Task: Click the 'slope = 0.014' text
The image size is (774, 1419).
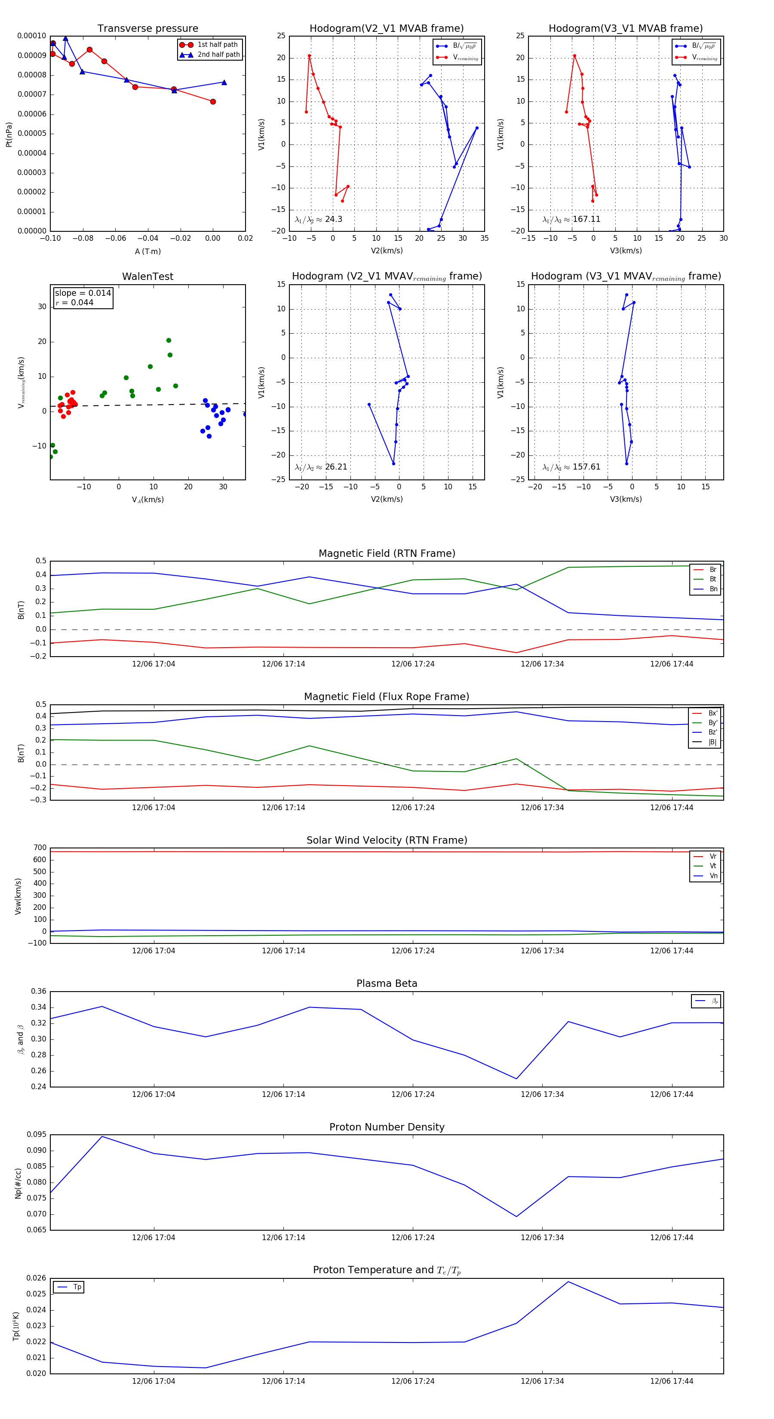Action: 83,293
